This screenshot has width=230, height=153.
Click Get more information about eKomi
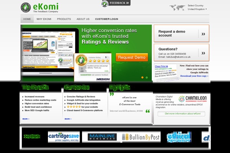181,114
